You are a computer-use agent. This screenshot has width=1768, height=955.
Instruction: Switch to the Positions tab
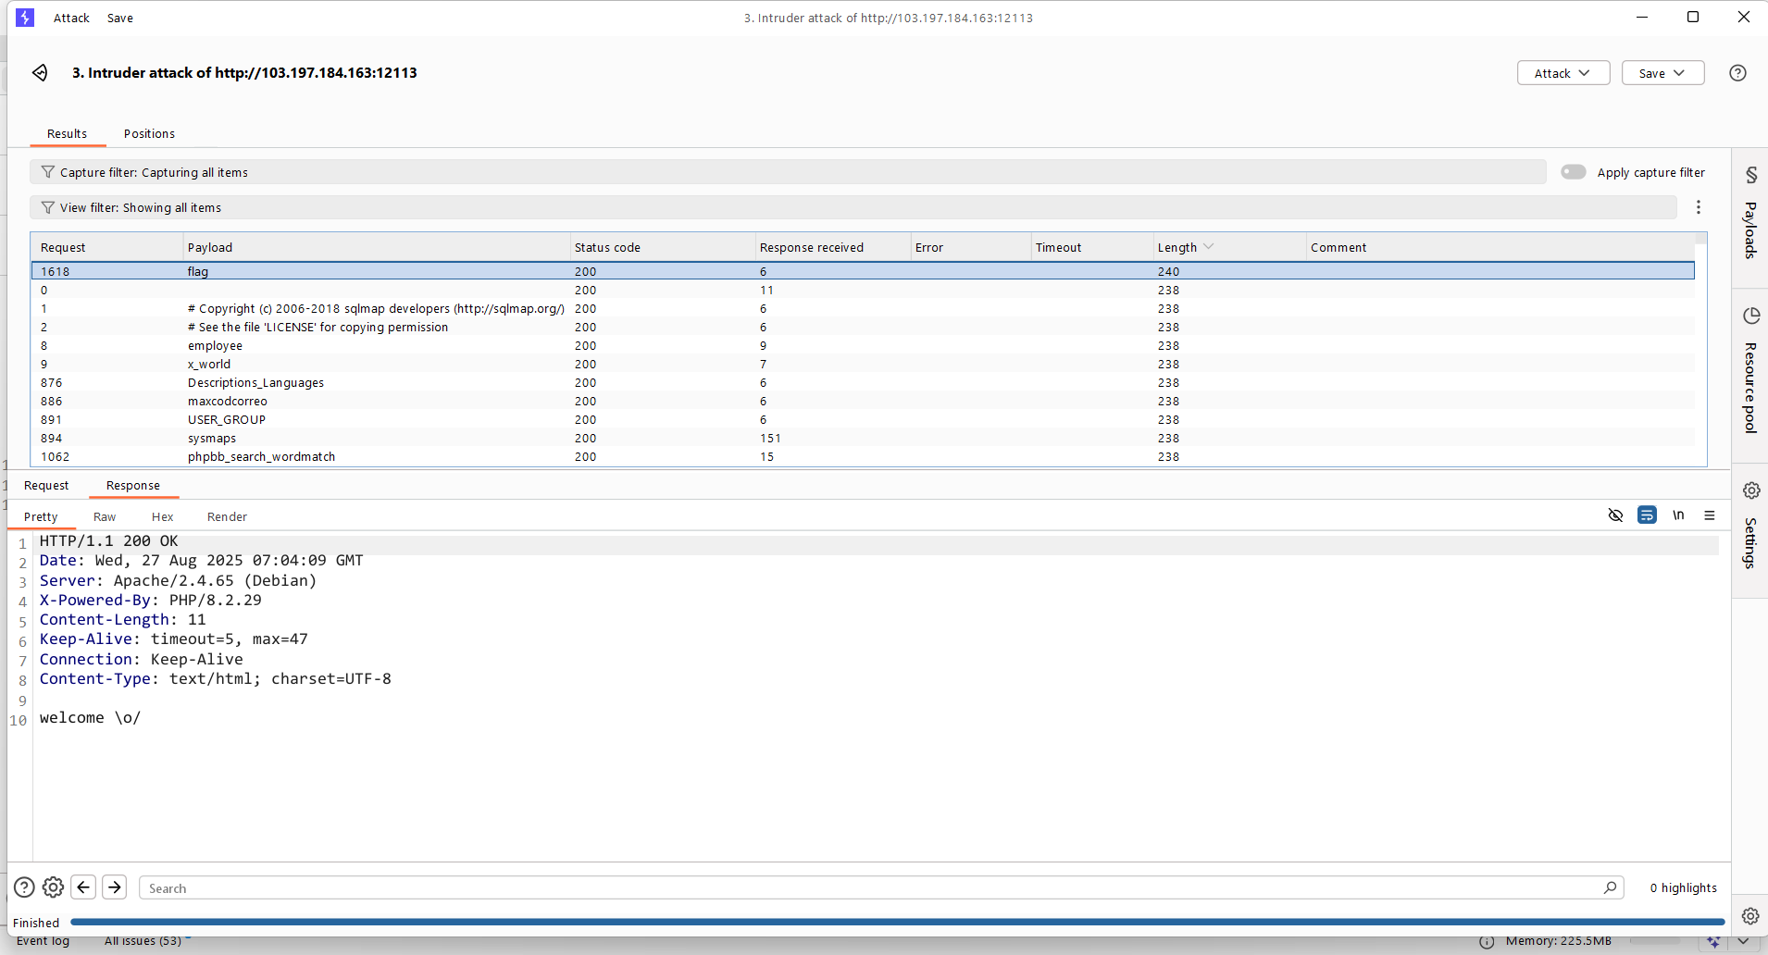tap(149, 134)
